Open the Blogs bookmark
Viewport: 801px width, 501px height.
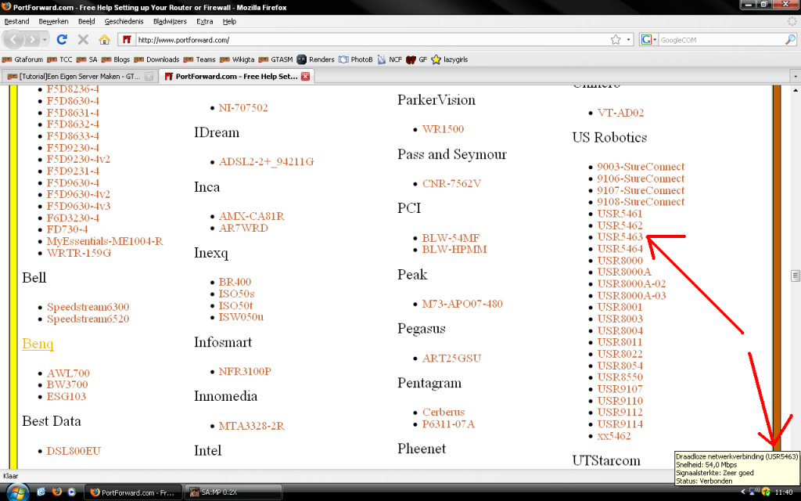116,59
